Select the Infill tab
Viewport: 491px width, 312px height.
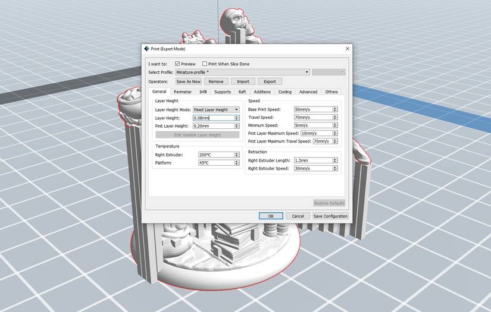tap(203, 92)
